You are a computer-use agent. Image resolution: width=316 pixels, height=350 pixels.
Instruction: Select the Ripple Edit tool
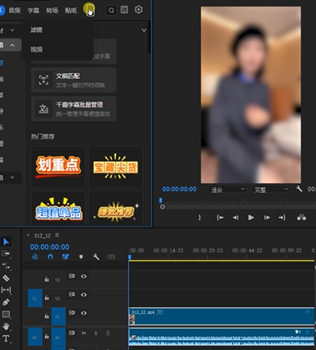pos(6,265)
